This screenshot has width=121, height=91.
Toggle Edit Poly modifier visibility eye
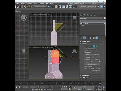click(x=81, y=24)
